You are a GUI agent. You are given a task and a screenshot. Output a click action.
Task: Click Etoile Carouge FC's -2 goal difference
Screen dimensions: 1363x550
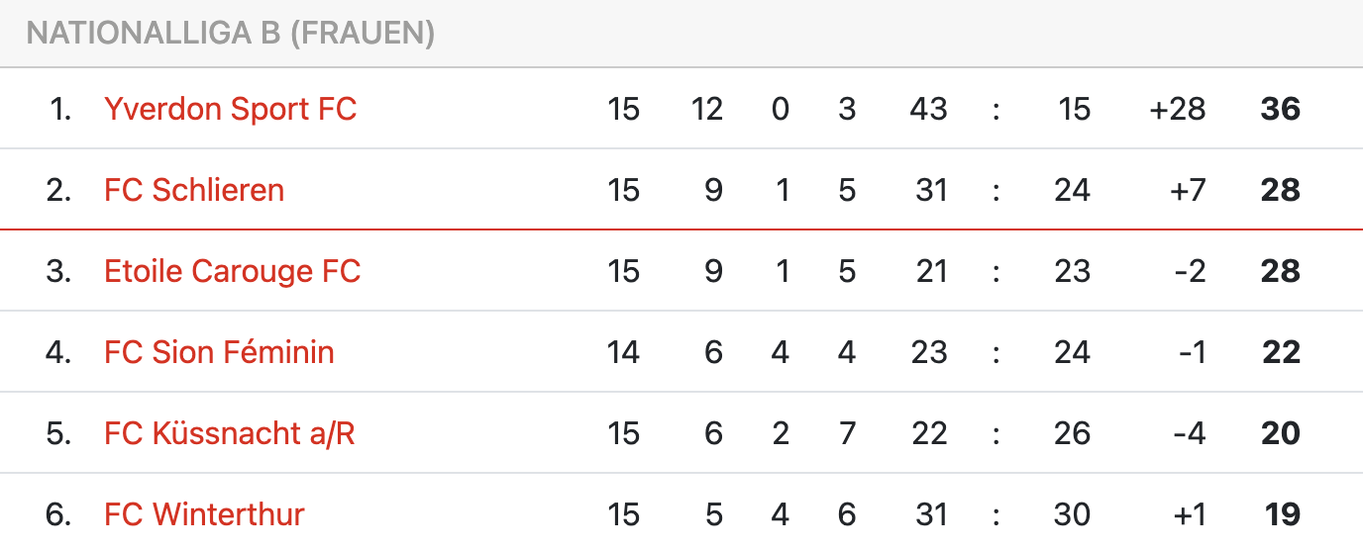[x=1189, y=271]
